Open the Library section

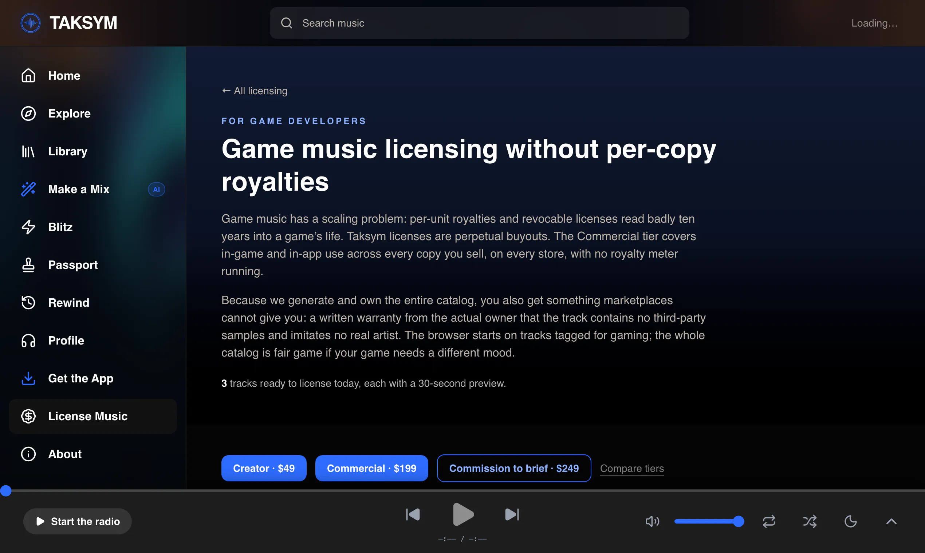(x=92, y=151)
